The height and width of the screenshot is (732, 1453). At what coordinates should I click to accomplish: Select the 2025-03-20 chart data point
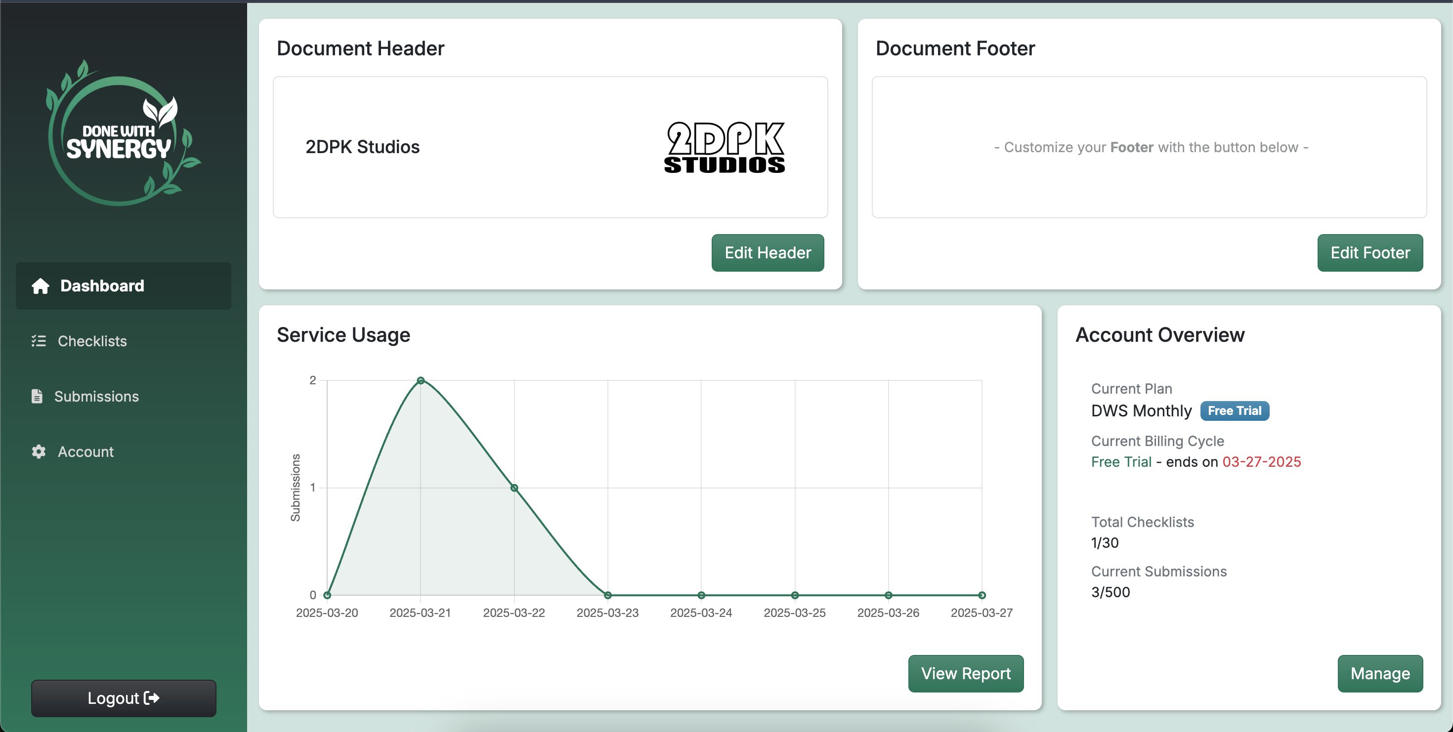tap(327, 595)
